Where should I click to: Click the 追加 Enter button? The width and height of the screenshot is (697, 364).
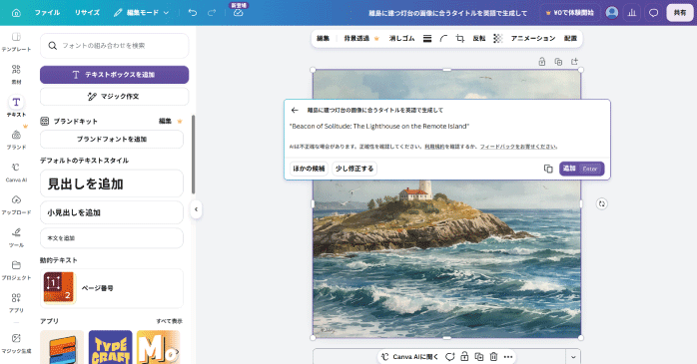(581, 169)
